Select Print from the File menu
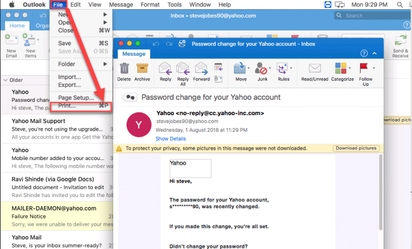The image size is (412, 249). pyautogui.click(x=67, y=106)
